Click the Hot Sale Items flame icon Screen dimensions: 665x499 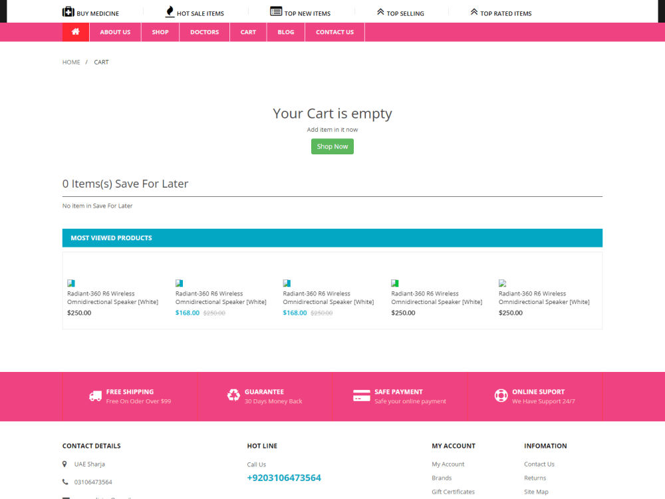tap(170, 12)
